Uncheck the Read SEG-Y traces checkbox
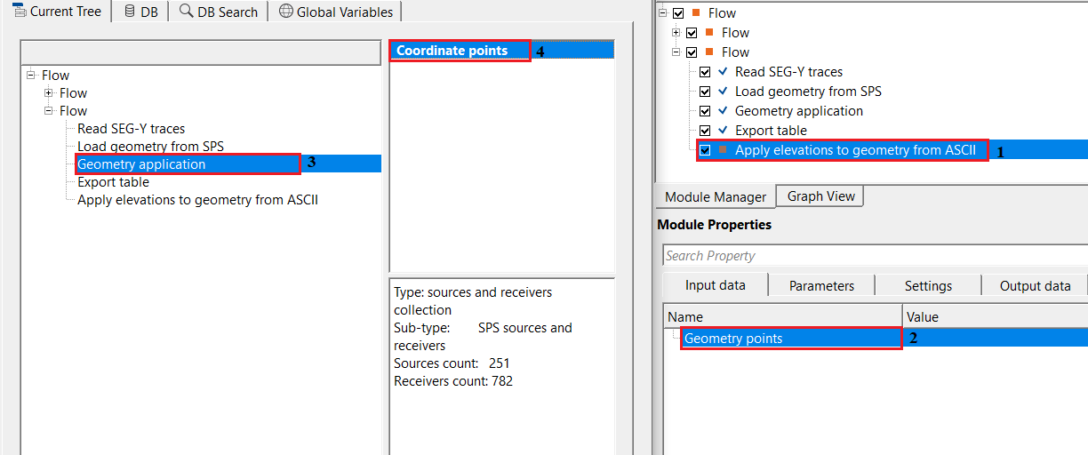The height and width of the screenshot is (455, 1088). coord(705,72)
